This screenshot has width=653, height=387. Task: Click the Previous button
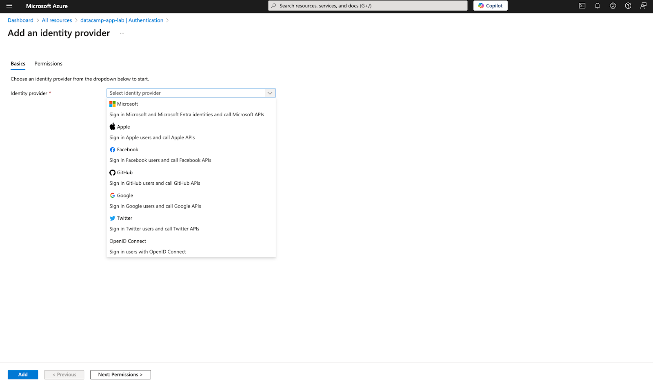[x=64, y=375]
